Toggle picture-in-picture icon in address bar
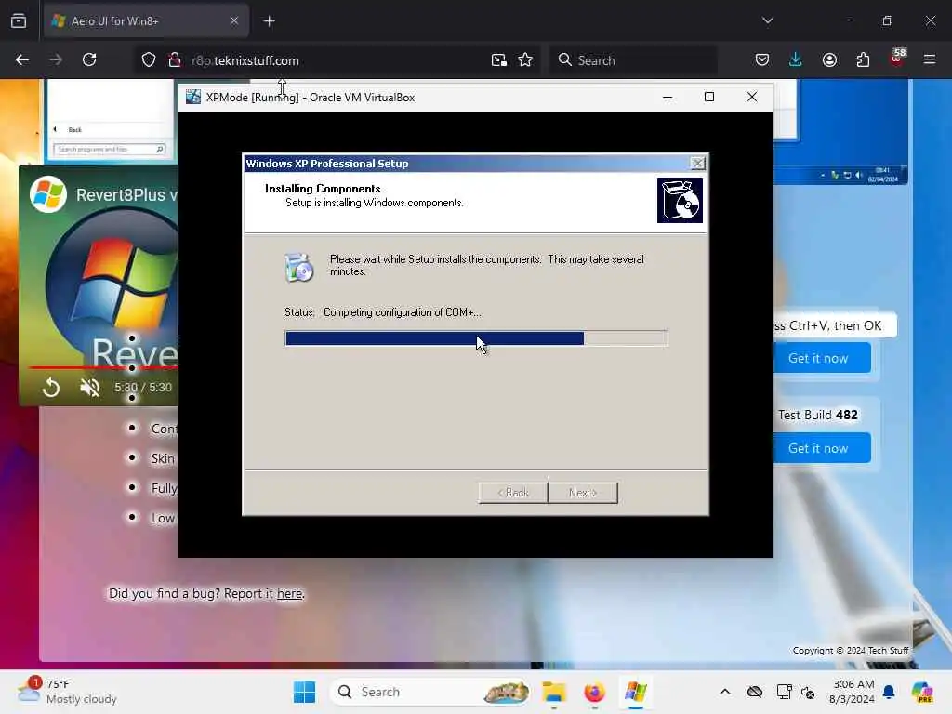 [499, 60]
